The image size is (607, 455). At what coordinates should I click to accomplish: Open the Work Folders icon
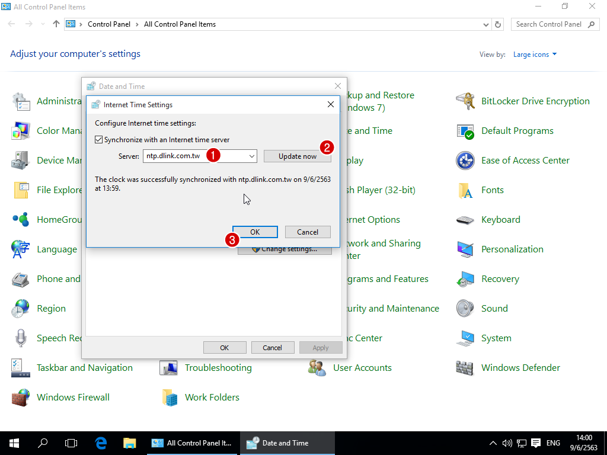click(169, 398)
